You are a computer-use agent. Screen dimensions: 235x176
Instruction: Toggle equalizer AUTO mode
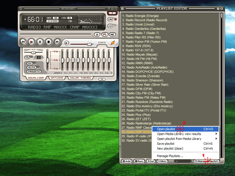tap(32, 67)
